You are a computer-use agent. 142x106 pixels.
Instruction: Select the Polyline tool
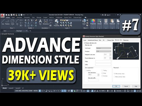point(7,22)
